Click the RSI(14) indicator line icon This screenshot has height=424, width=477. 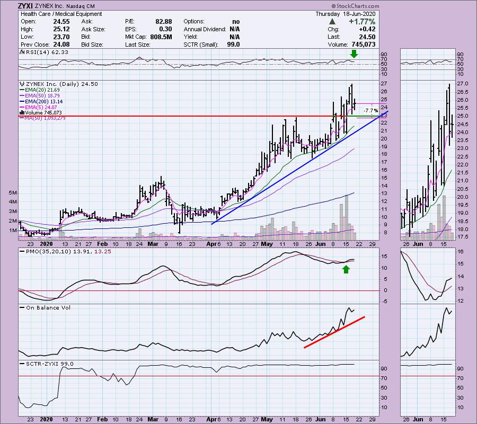[22, 52]
